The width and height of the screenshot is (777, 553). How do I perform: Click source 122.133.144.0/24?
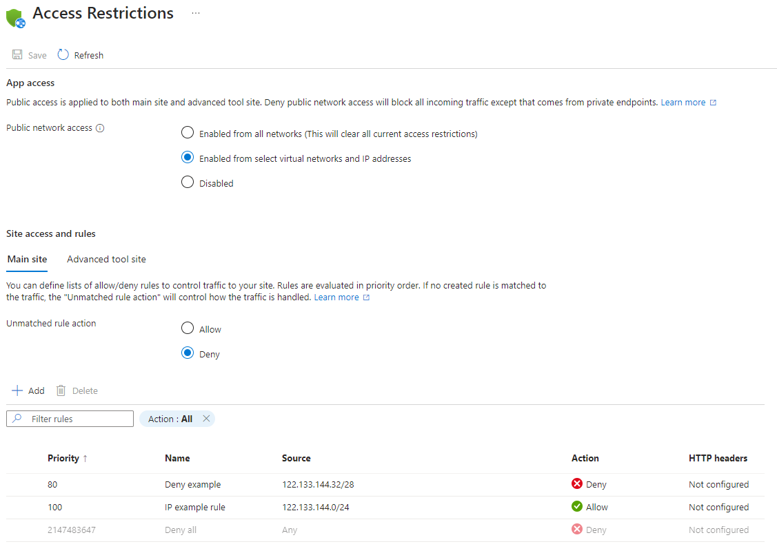click(316, 508)
